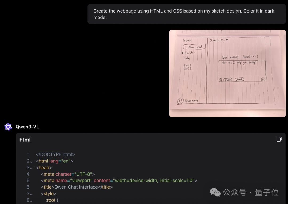Image resolution: width=288 pixels, height=204 pixels.
Task: Collapse the :root fold arrow
Action: coord(31,201)
